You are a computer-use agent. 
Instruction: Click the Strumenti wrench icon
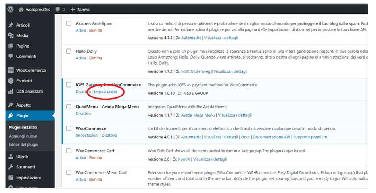coord(11,167)
